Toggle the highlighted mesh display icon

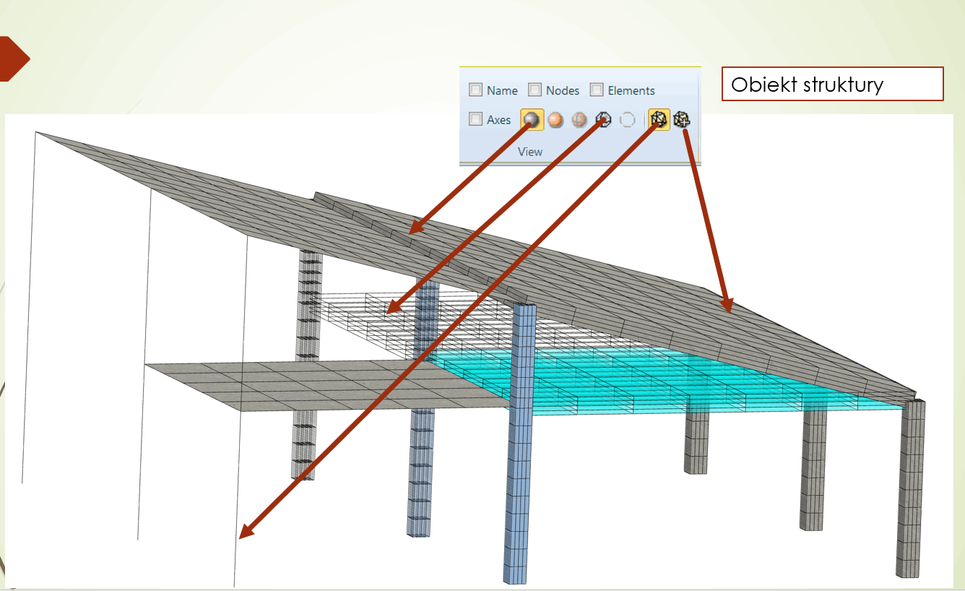[658, 120]
